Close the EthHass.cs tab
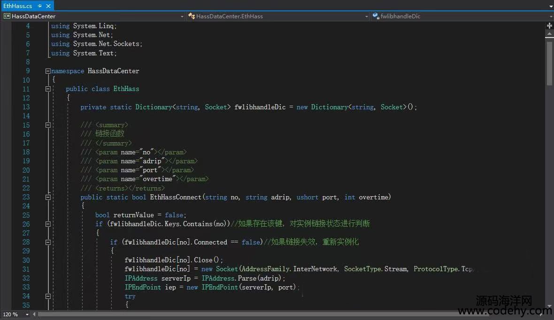554x320 pixels. pos(48,6)
